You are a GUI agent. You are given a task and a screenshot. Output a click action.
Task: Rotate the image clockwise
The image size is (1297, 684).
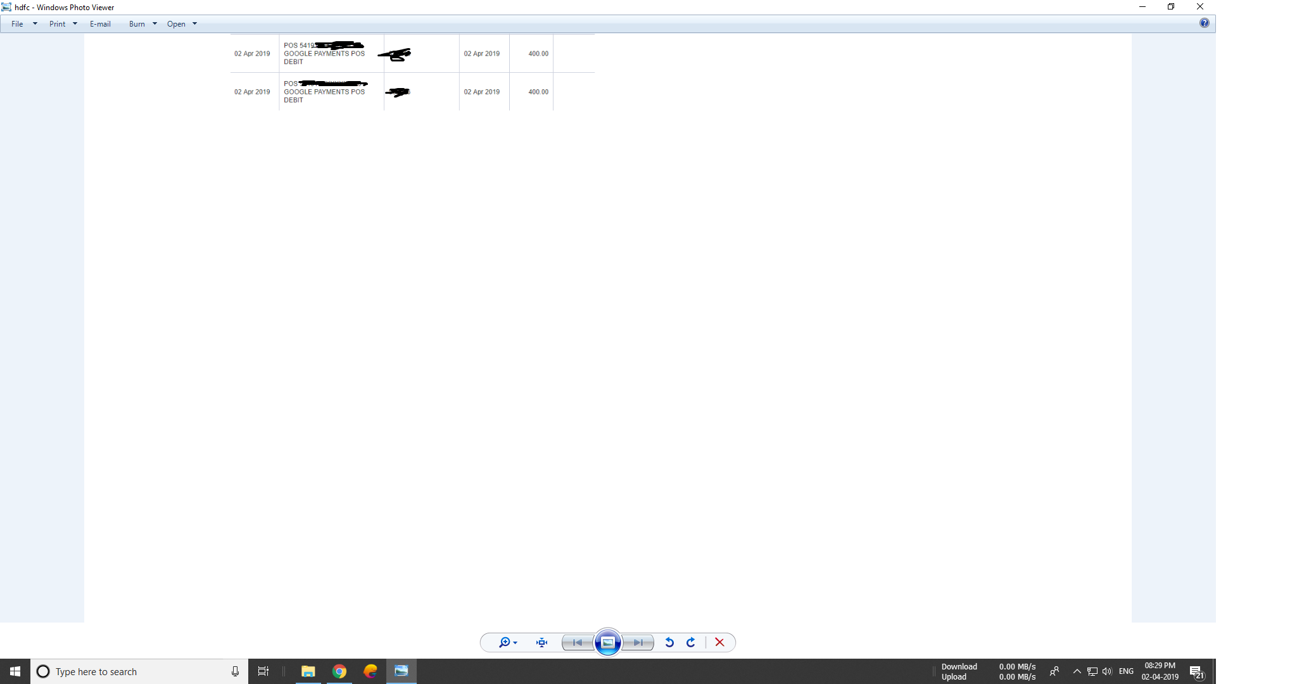(691, 642)
